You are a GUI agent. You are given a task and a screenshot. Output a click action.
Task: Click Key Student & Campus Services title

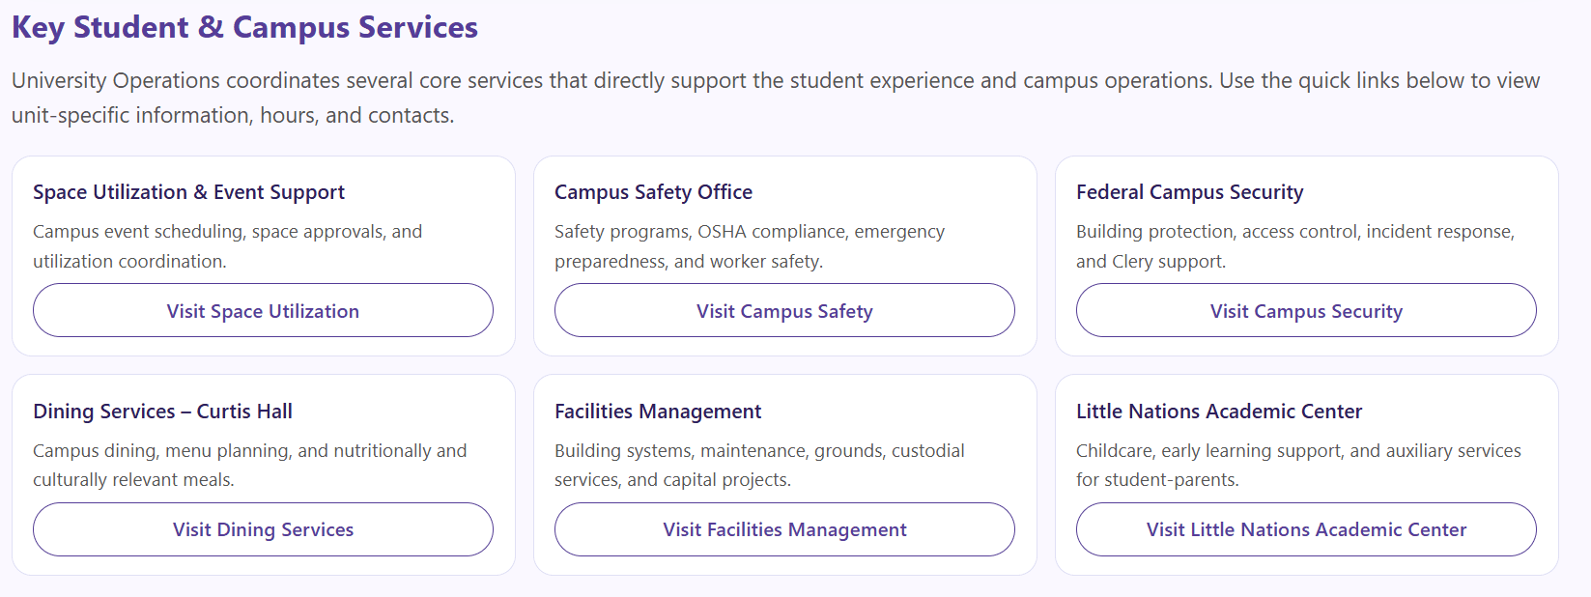coord(244,27)
